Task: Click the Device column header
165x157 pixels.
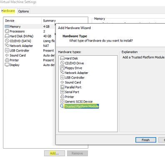Action: [x=10, y=21]
